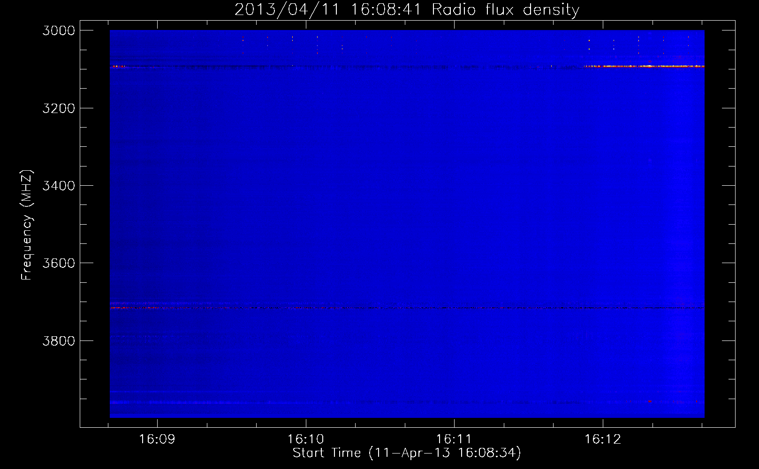Select the 3000 frequency tick label
759x469 pixels.
(59, 30)
